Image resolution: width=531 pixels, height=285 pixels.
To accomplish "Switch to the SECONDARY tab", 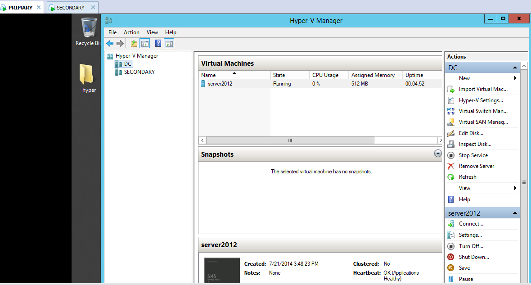I will (71, 8).
